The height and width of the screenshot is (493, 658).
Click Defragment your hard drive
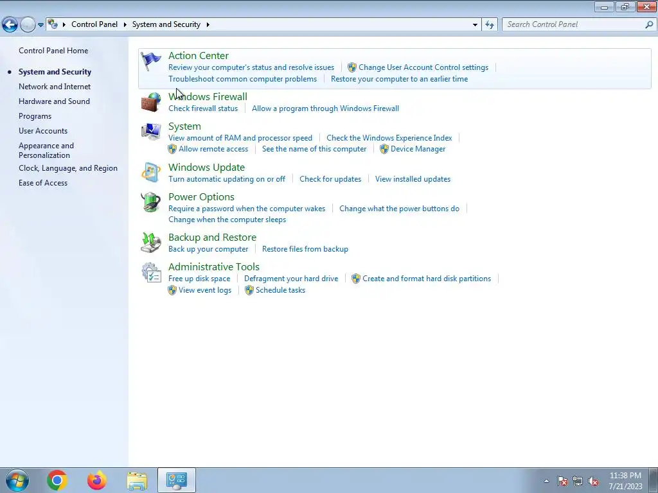(291, 279)
